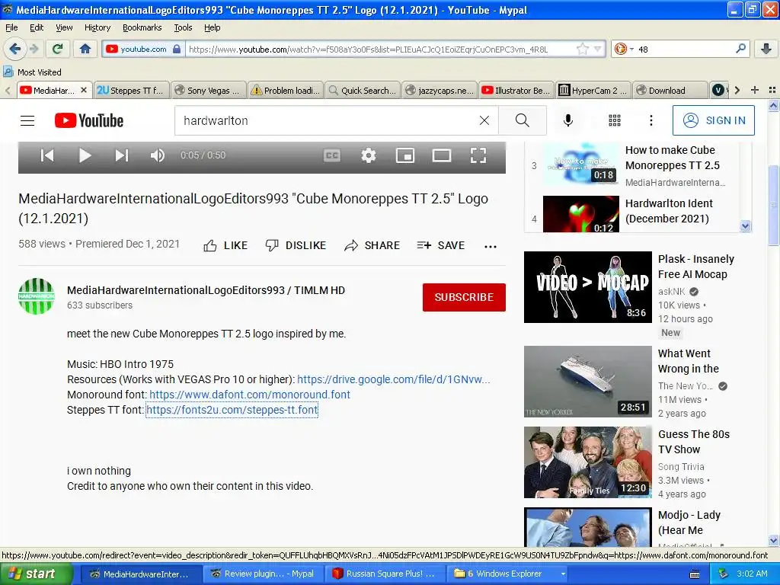
Task: Switch to the Steppes TT f... tab
Action: pyautogui.click(x=131, y=90)
